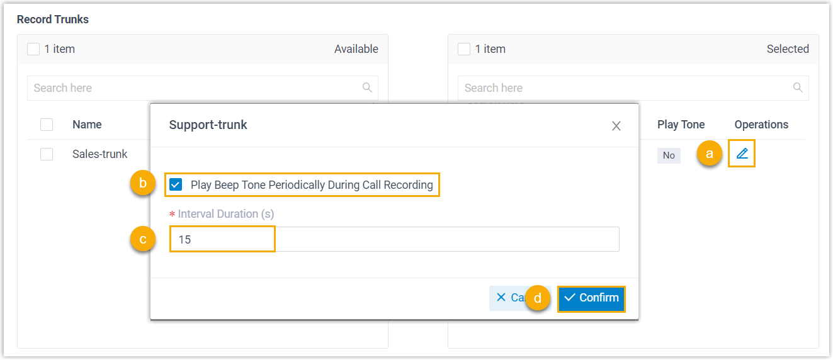Click the edit pencil icon under Operations
Screen dimensions: 833x360
pos(742,154)
